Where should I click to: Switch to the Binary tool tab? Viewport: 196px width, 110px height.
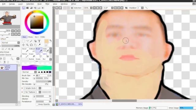[x=31, y=37]
